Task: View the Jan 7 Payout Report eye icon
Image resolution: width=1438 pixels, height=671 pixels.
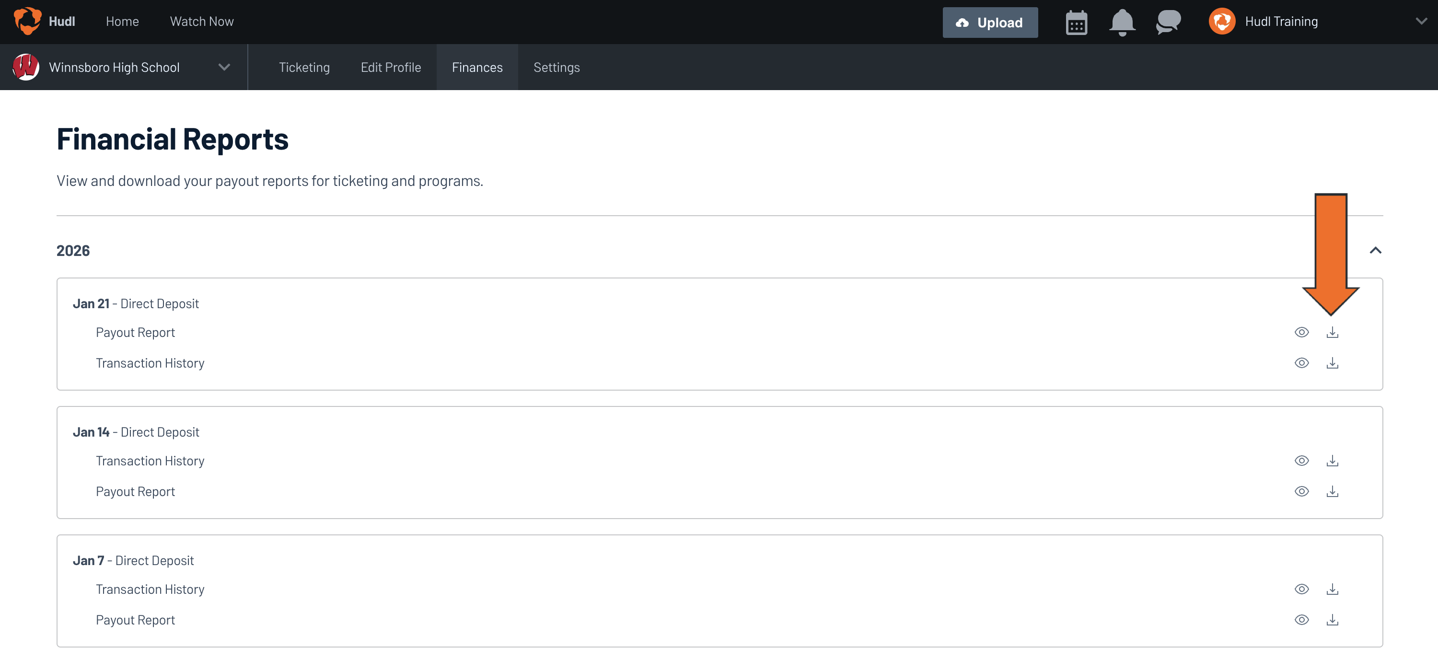Action: point(1301,620)
